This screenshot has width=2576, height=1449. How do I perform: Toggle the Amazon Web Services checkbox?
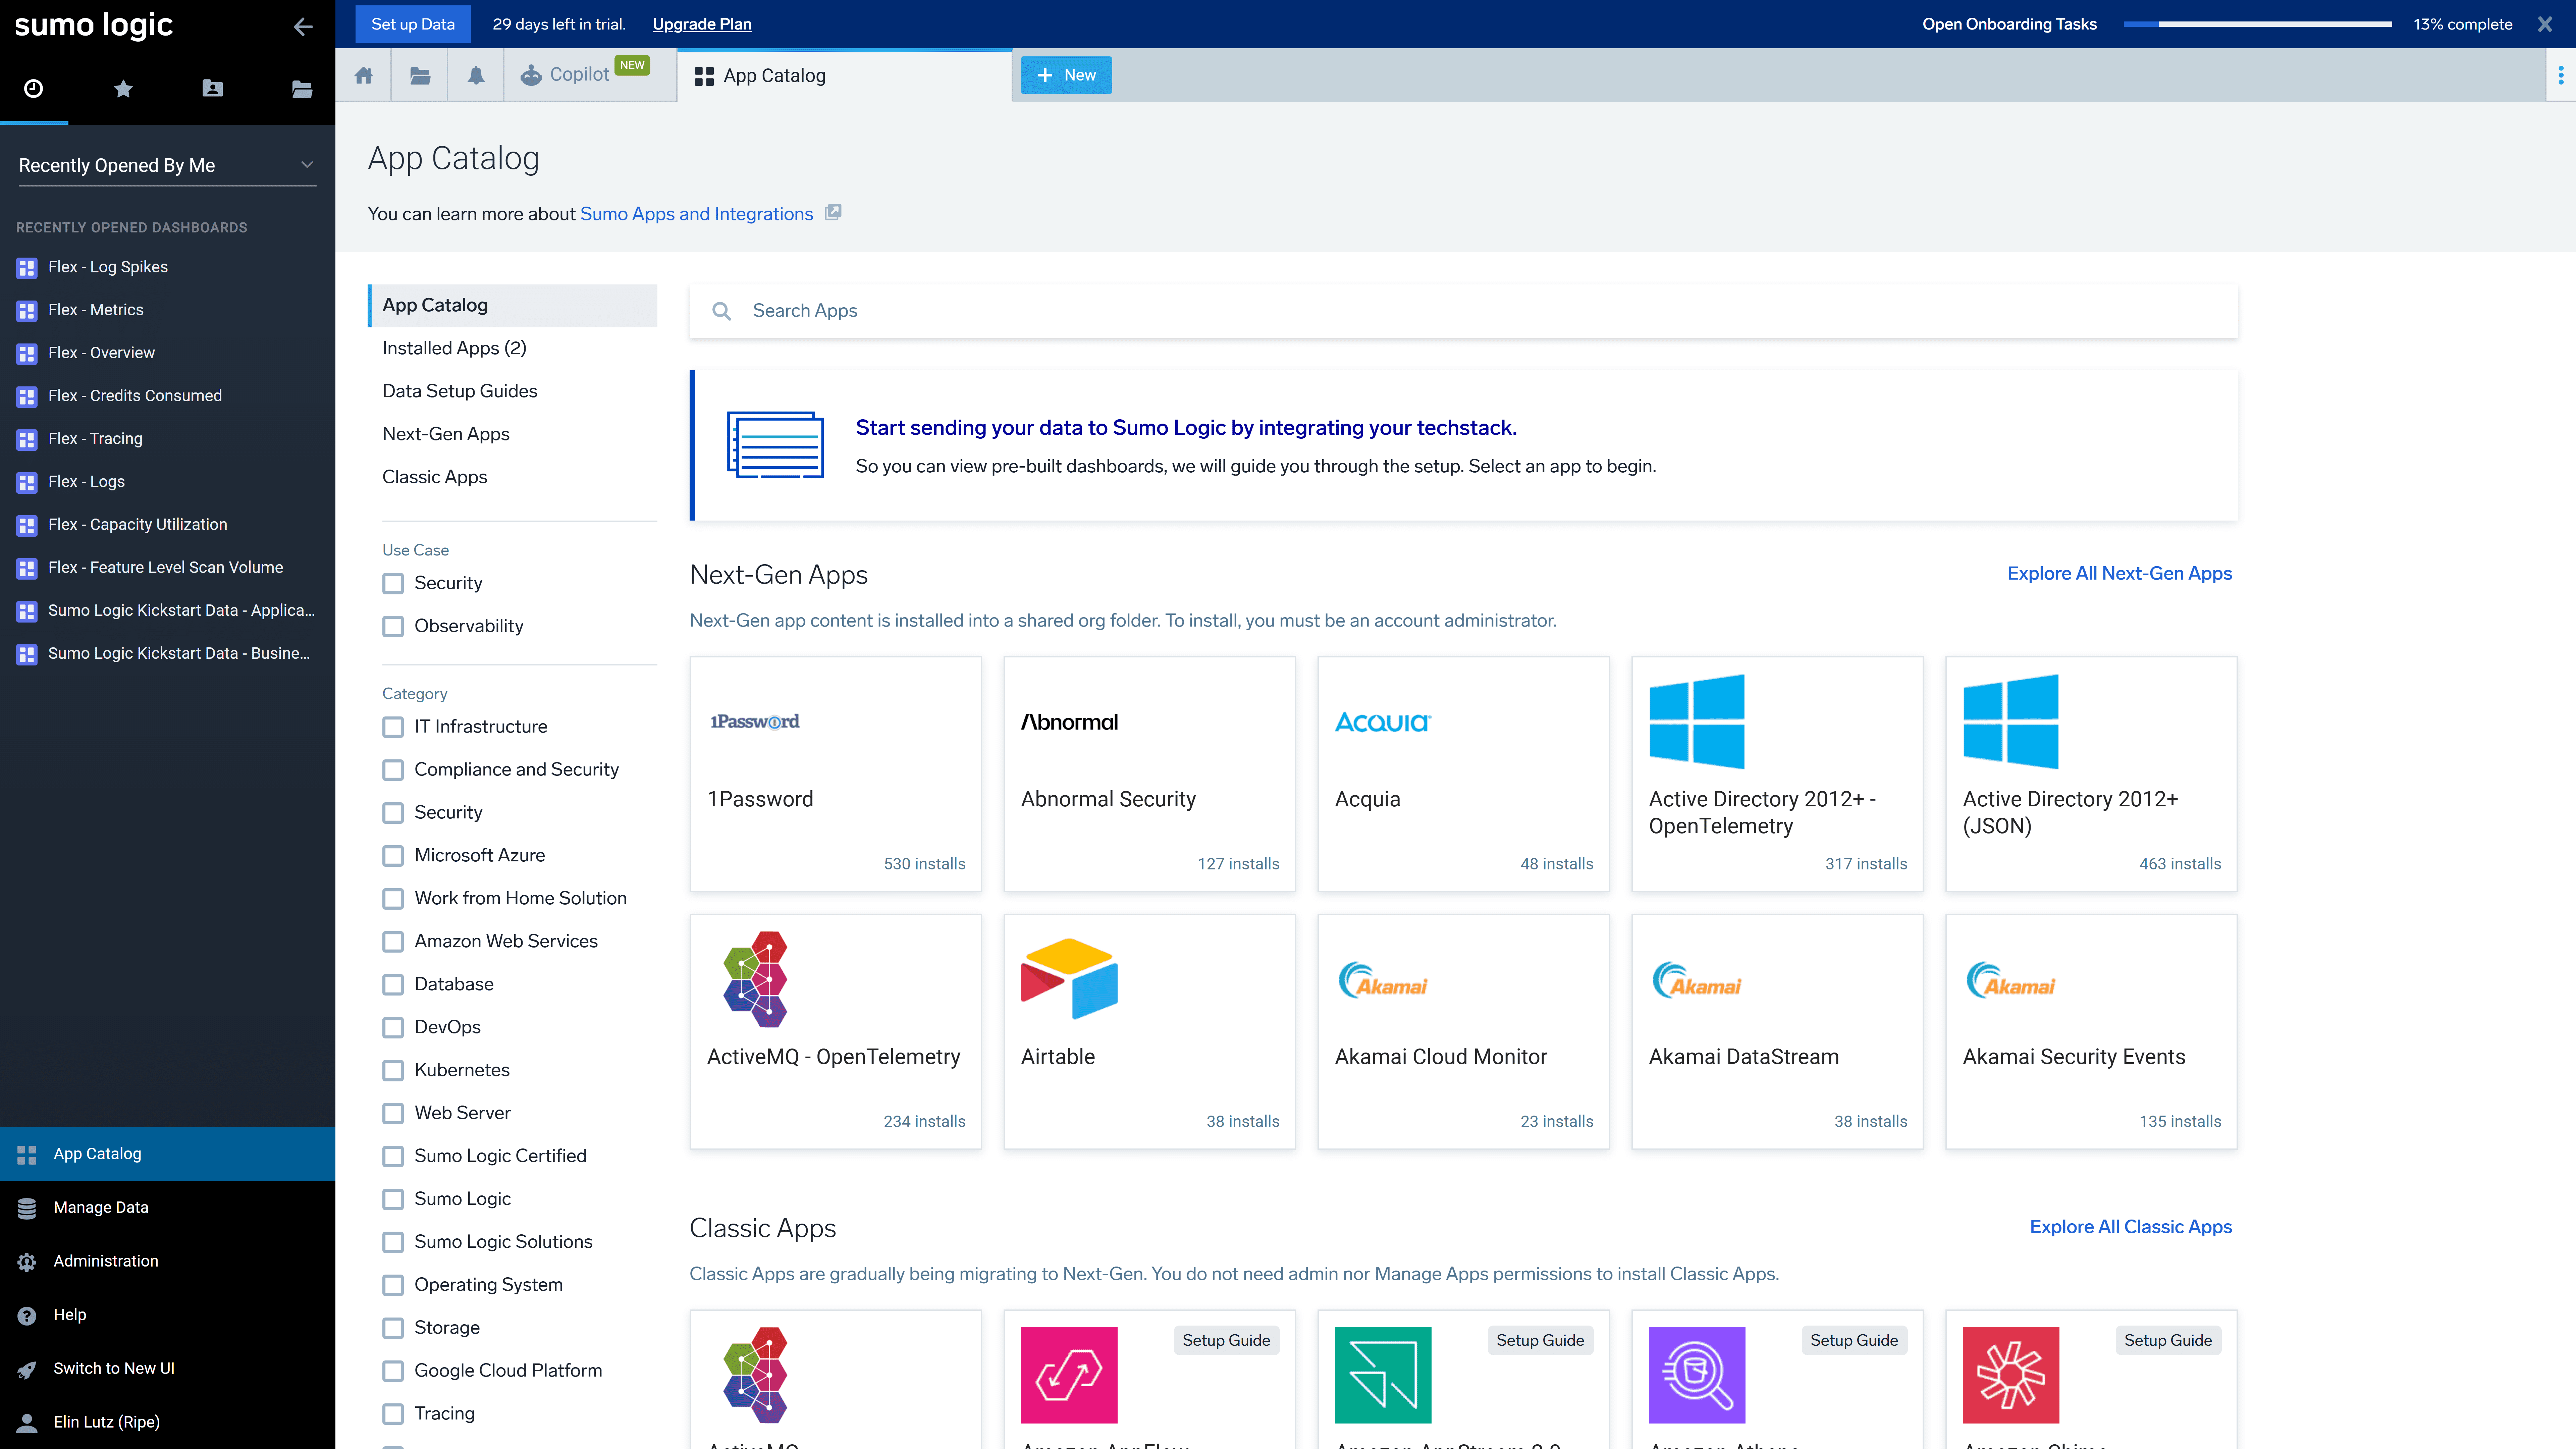[x=393, y=942]
